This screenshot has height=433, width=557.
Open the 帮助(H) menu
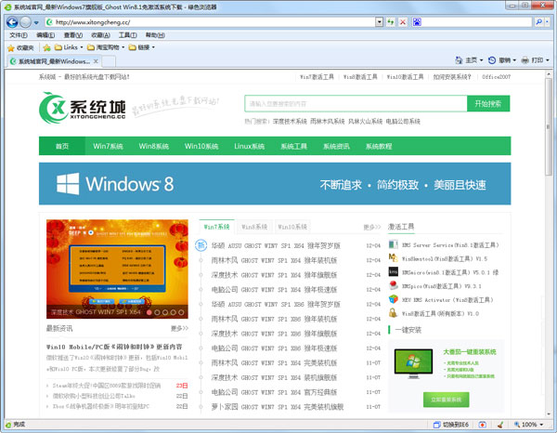tap(155, 35)
